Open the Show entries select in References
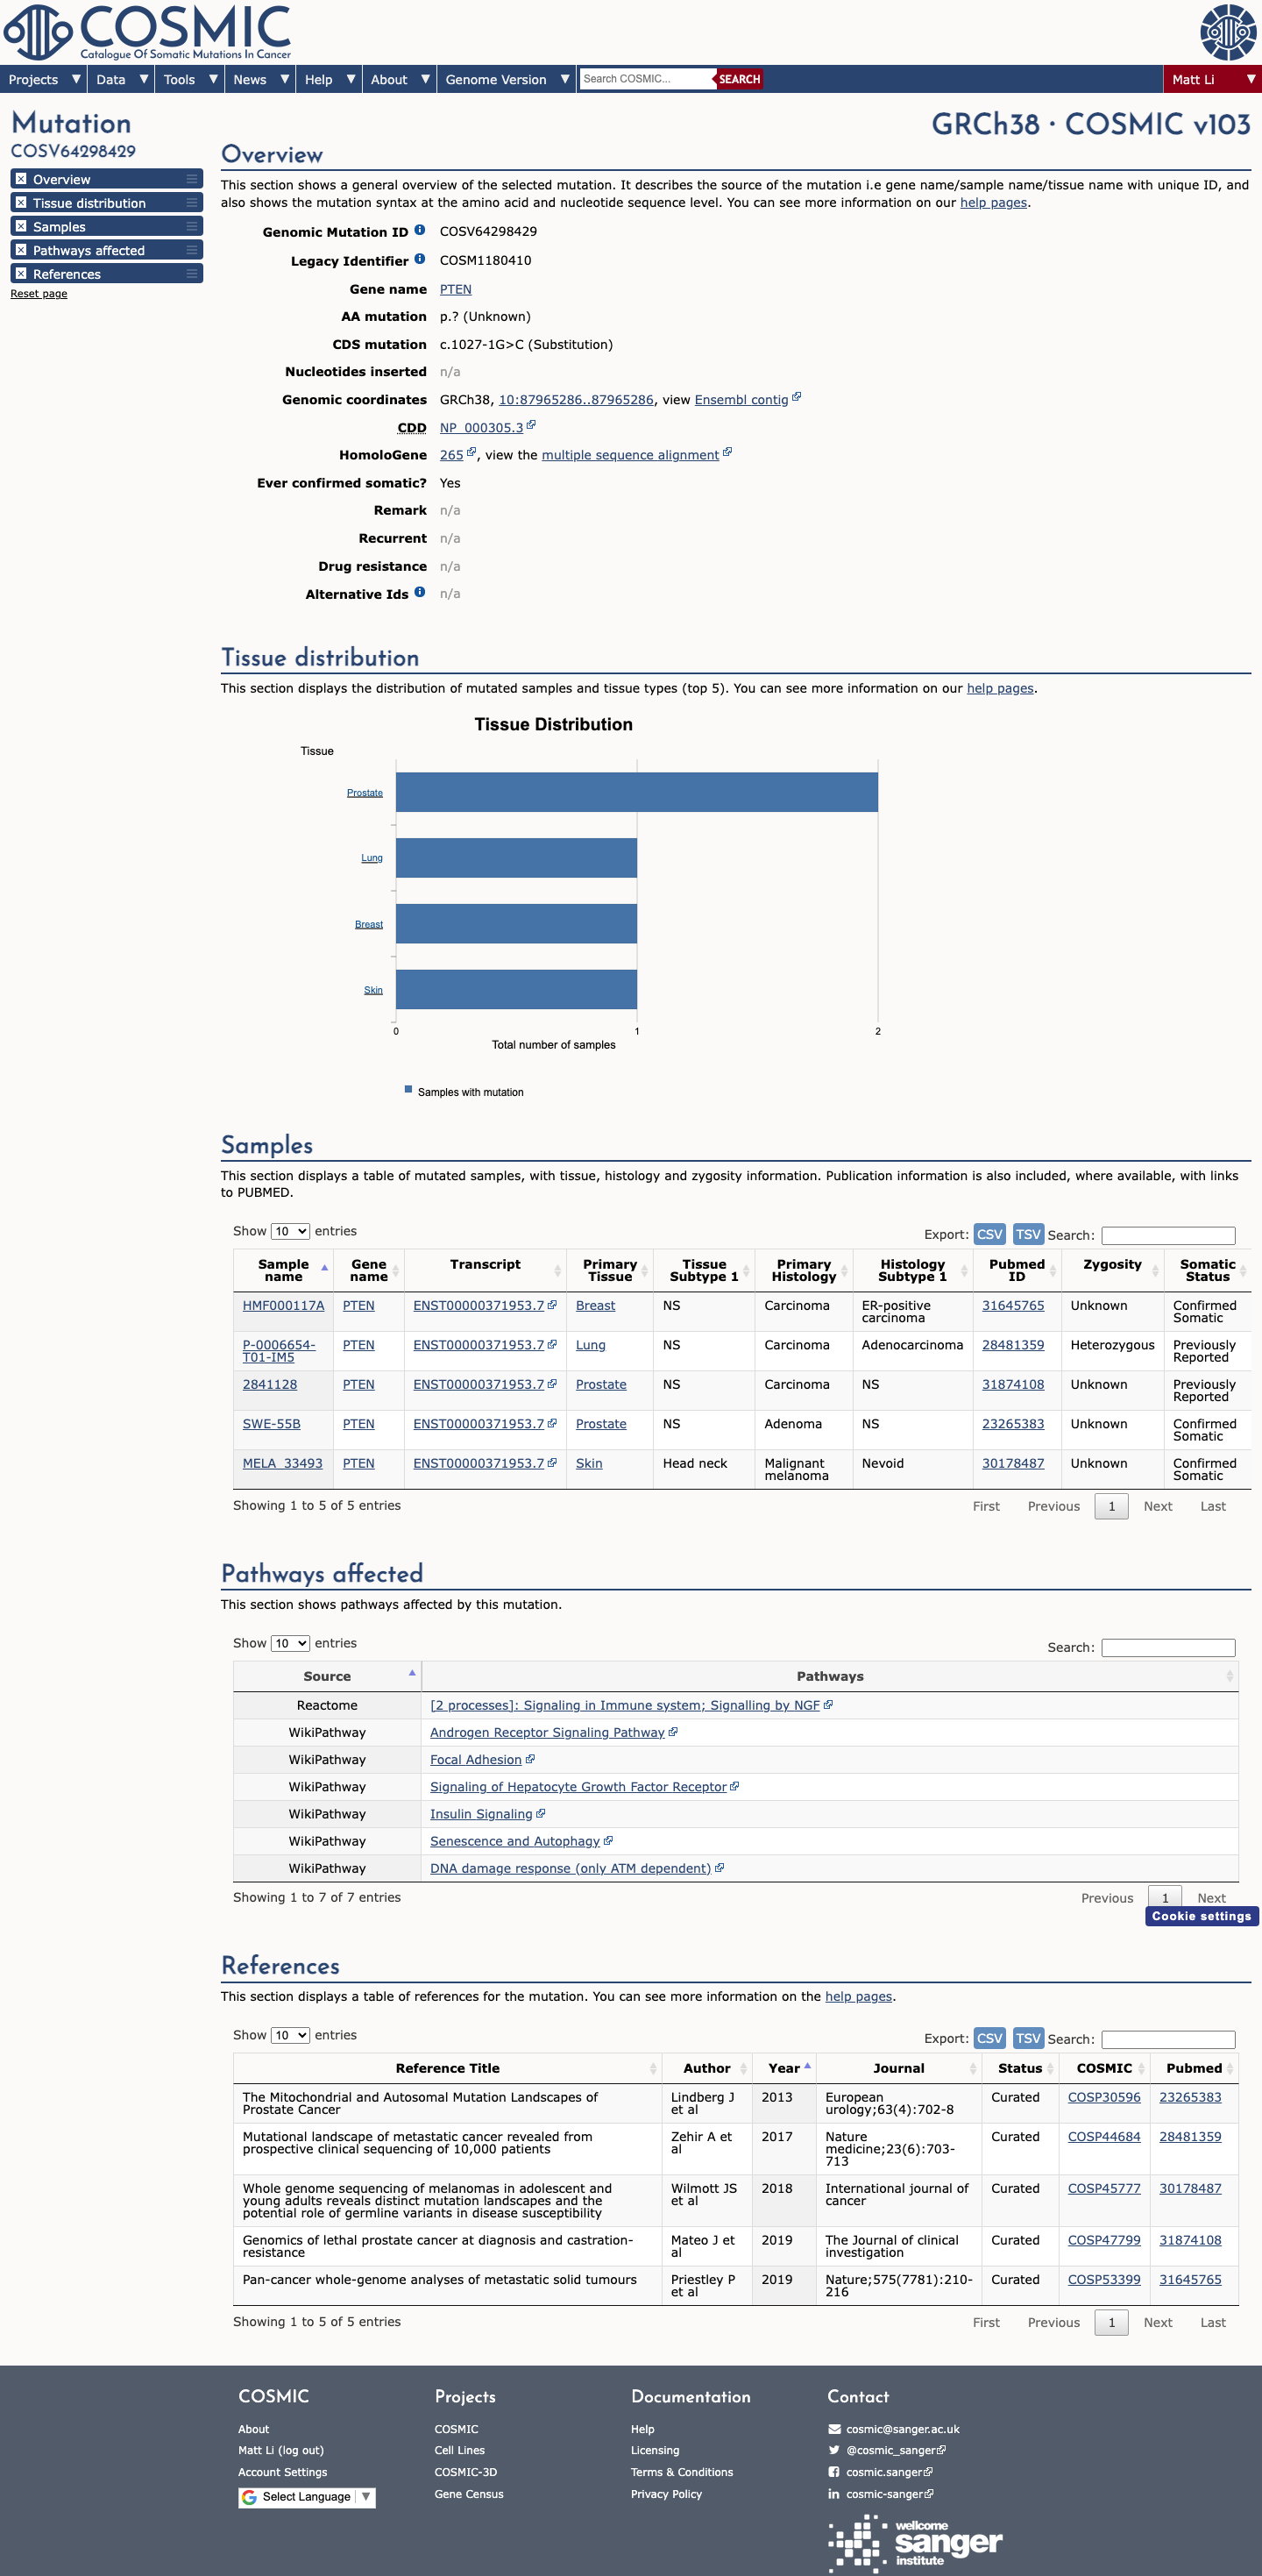Viewport: 1262px width, 2576px height. pyautogui.click(x=290, y=2035)
